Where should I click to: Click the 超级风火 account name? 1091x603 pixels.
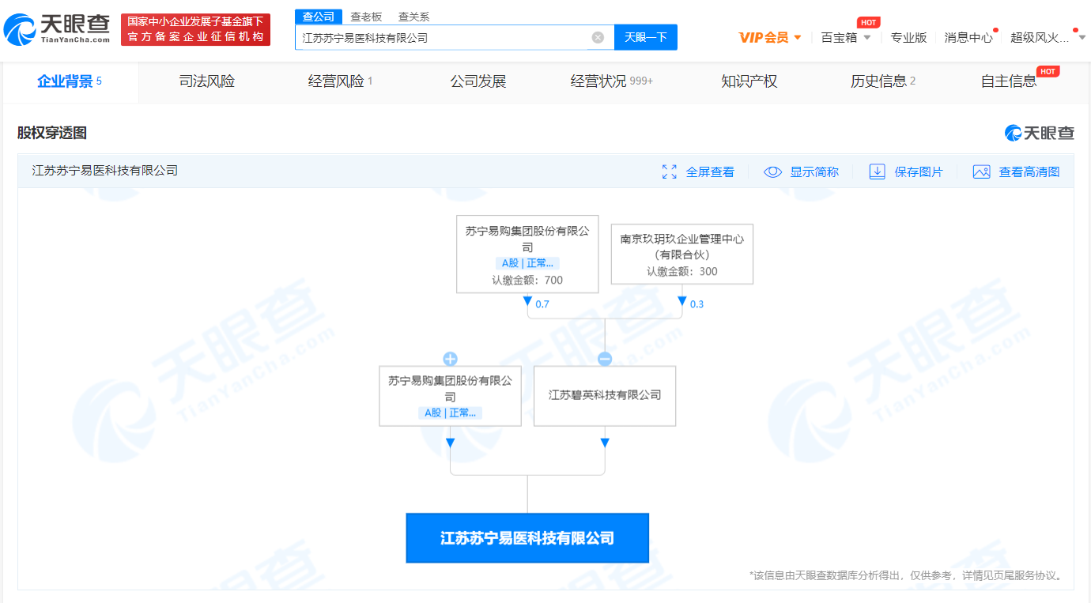point(1040,37)
